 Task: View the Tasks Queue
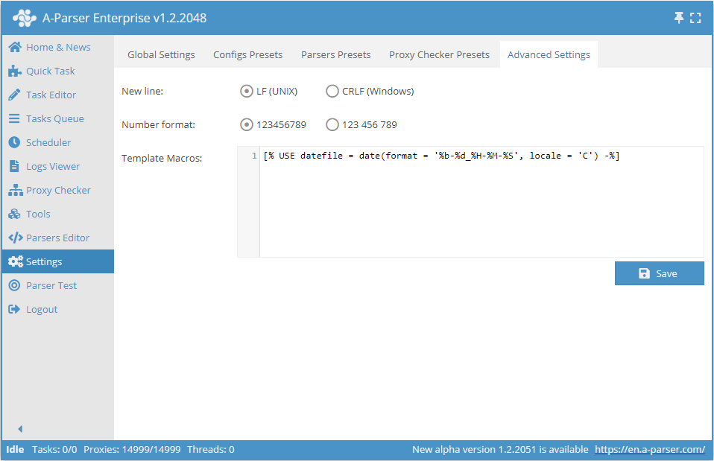(x=52, y=118)
